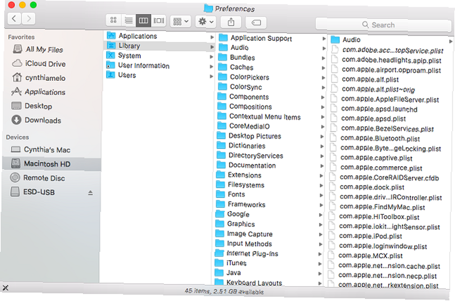Open the Google folder
Image resolution: width=455 pixels, height=301 pixels.
pos(233,214)
